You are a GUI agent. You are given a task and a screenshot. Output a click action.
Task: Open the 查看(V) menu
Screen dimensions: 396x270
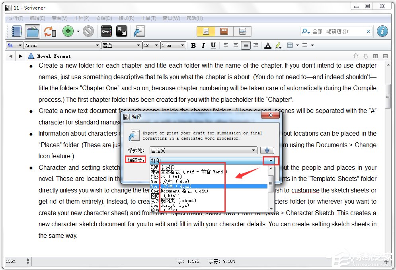point(59,18)
